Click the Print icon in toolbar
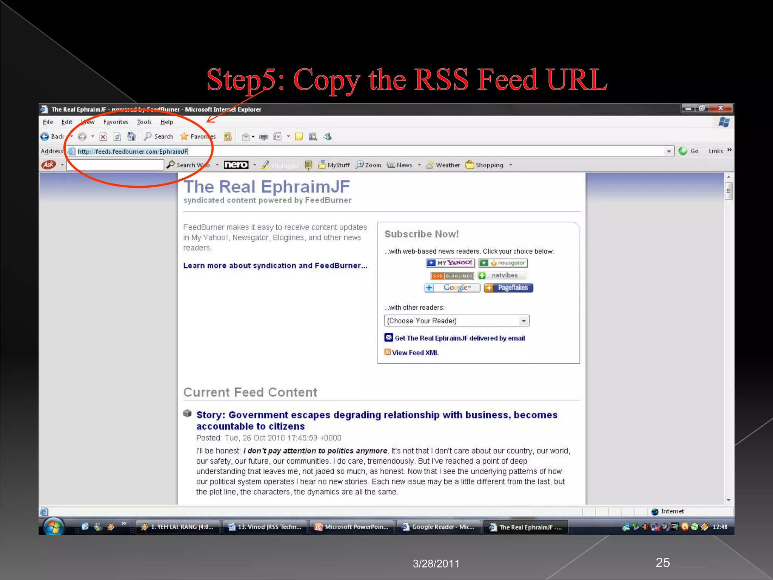 [263, 136]
